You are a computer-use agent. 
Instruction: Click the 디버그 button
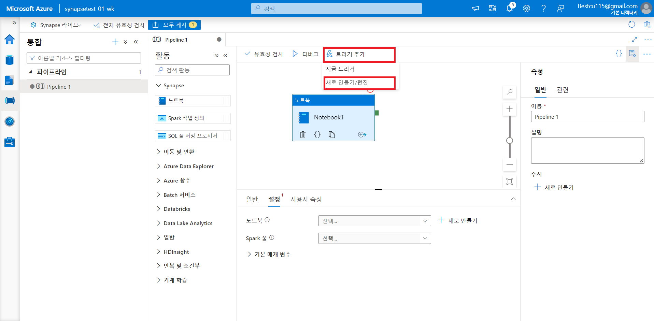pos(305,54)
